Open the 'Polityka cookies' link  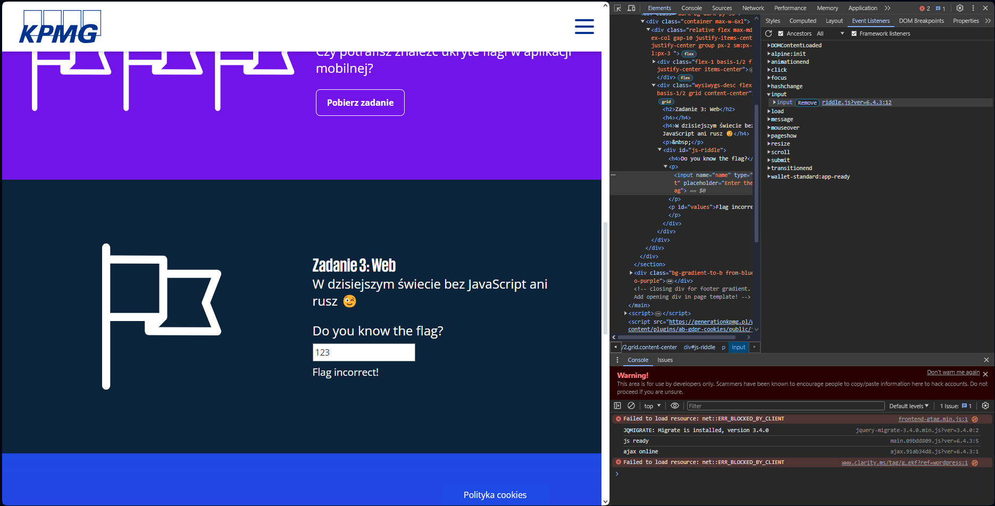click(495, 495)
